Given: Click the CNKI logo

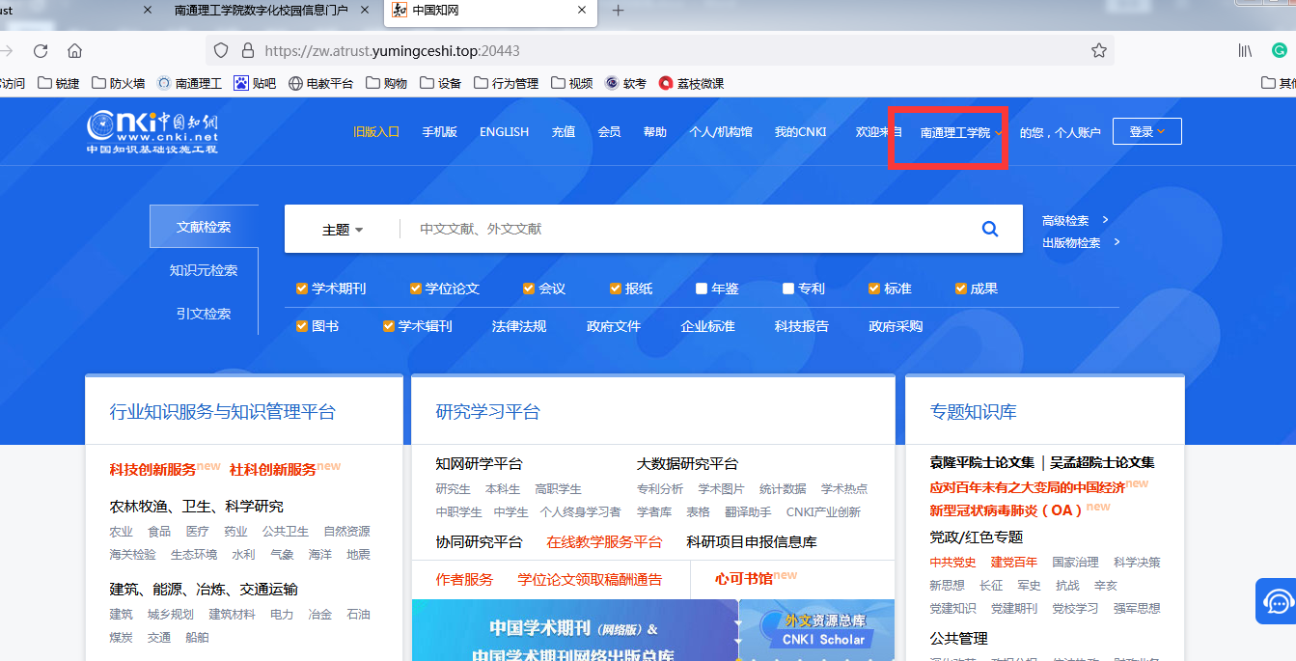Looking at the screenshot, I should [152, 131].
